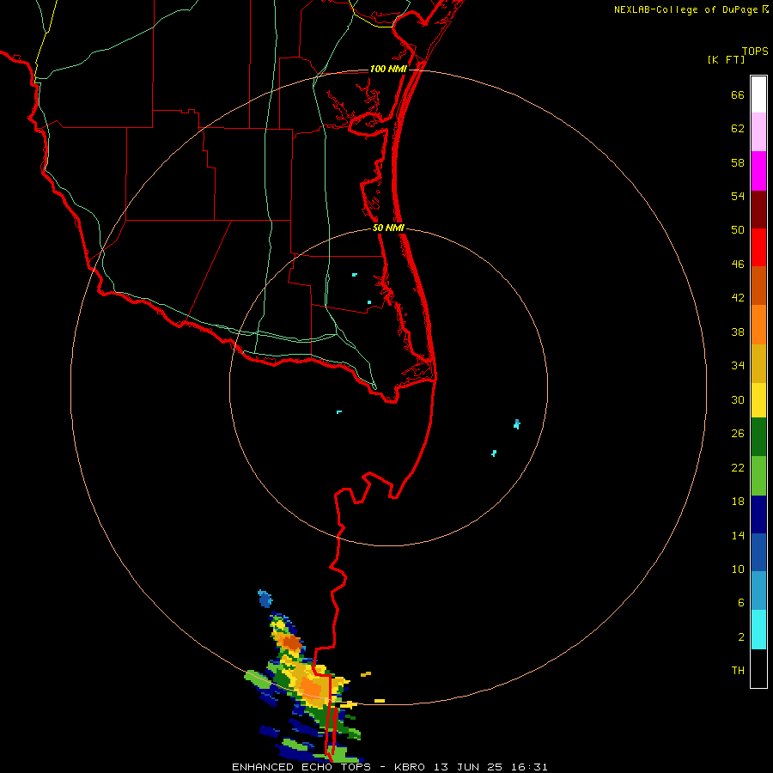
Task: Click the navy 14-18 kft legend swatch
Action: tap(758, 514)
